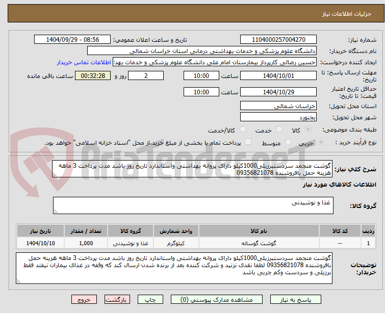Select the جزیی purchase type radio
Screen dimensions: 385x313
coord(321,142)
